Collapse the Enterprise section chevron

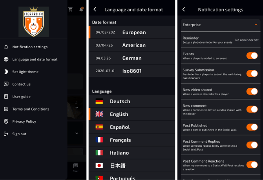(x=256, y=25)
